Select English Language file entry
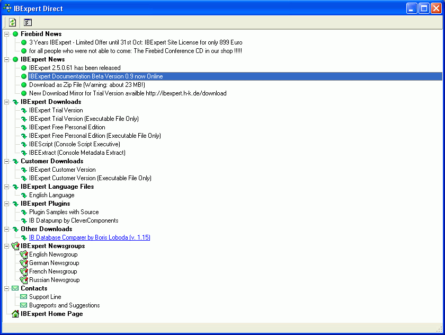Image resolution: width=445 pixels, height=335 pixels. [52, 195]
